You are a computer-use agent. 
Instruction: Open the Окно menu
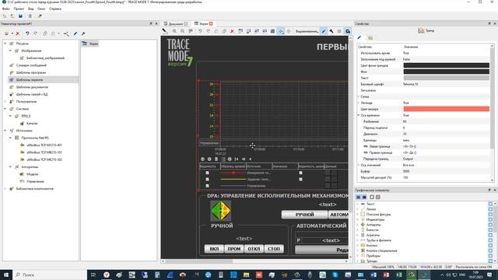tap(41, 9)
